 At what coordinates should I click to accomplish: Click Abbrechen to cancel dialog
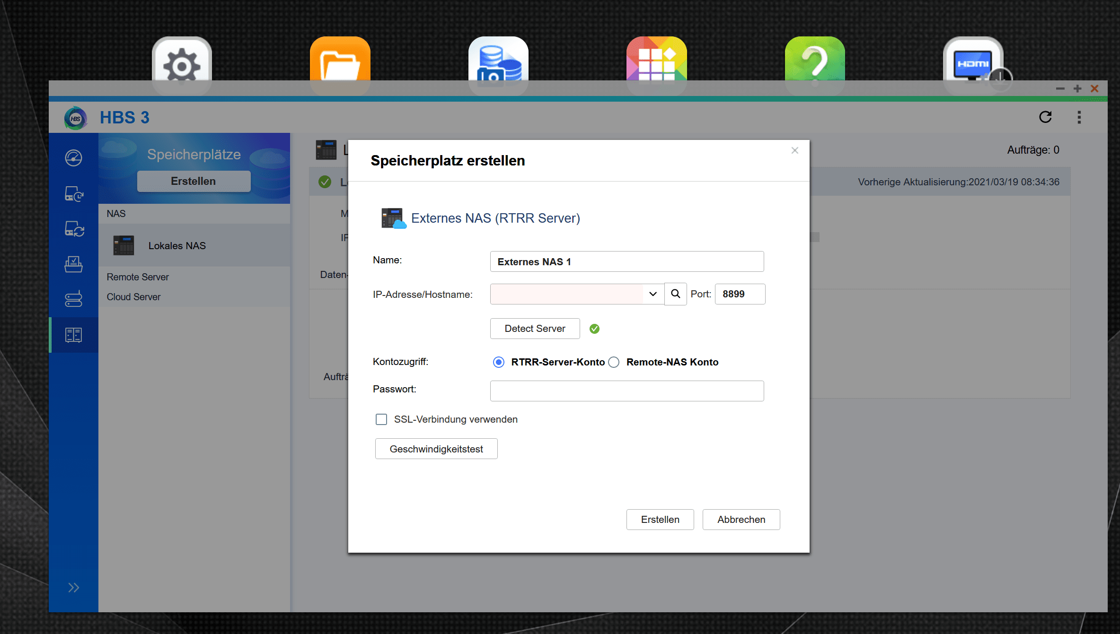point(741,520)
